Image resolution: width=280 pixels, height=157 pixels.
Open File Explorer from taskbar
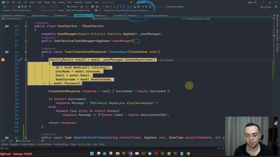(118, 154)
